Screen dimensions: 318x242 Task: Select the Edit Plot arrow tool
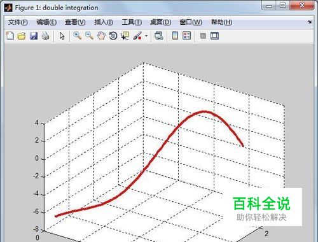coord(62,36)
